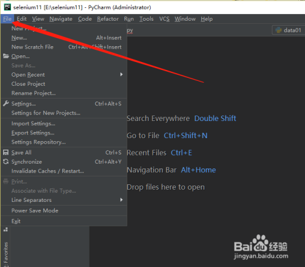305x267 pixels.
Task: Choose New... from File menu
Action: [64, 38]
